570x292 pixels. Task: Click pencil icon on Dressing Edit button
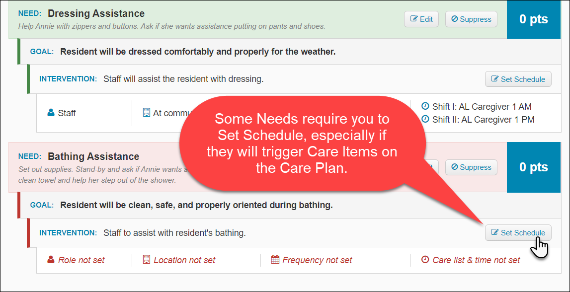coord(413,19)
